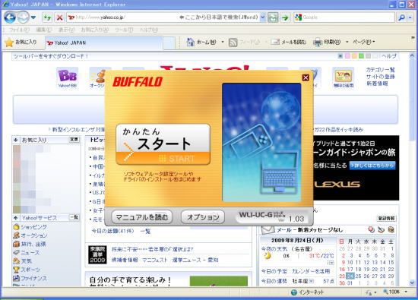Click the IE Back navigation arrow
This screenshot has width=418, height=300.
(x=10, y=17)
